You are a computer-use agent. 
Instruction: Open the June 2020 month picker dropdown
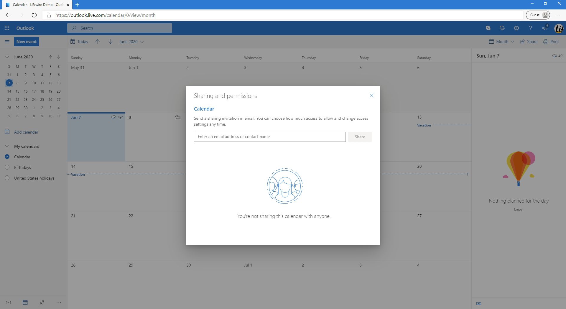(x=131, y=42)
